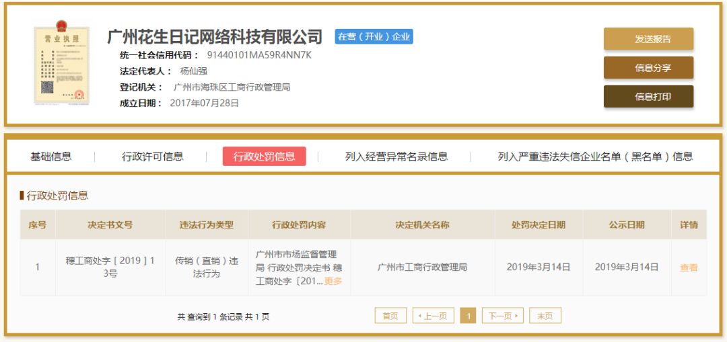Select page number 1
The height and width of the screenshot is (342, 727).
(x=469, y=316)
